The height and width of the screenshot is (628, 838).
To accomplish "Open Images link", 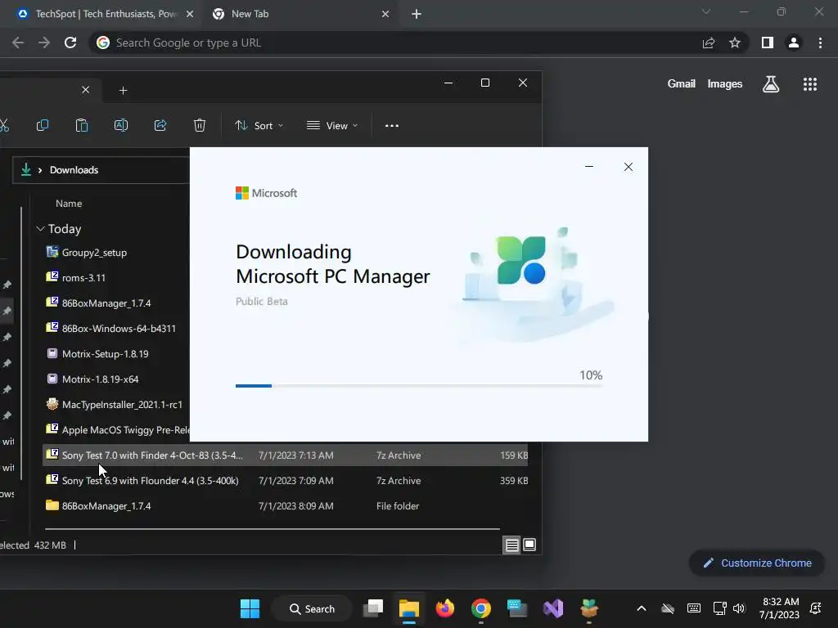I will (x=725, y=84).
